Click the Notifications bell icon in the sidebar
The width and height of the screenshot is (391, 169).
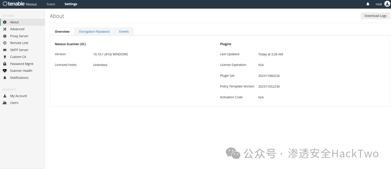(5, 78)
